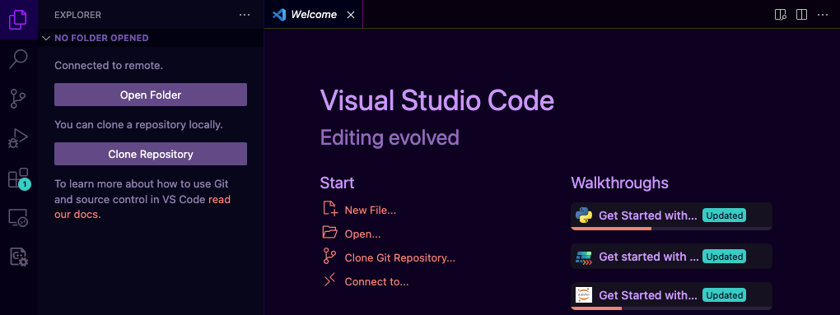Open Run and Debug view icon

point(18,138)
